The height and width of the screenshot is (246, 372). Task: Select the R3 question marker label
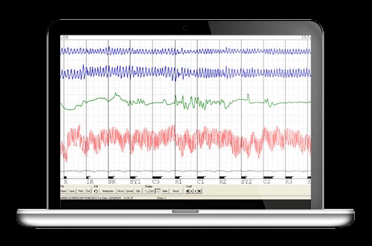289,182
